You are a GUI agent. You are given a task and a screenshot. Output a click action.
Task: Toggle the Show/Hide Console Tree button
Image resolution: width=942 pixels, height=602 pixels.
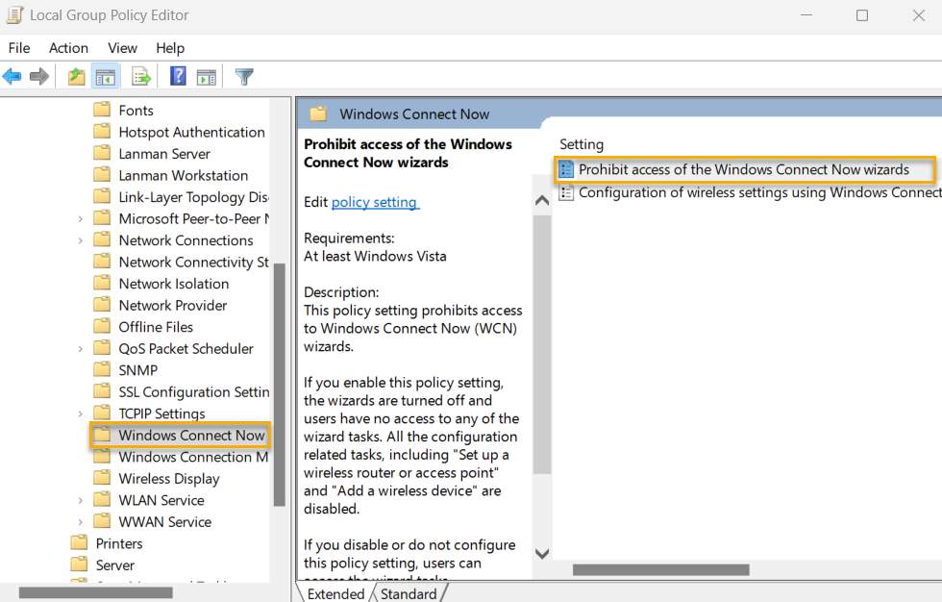(x=106, y=76)
